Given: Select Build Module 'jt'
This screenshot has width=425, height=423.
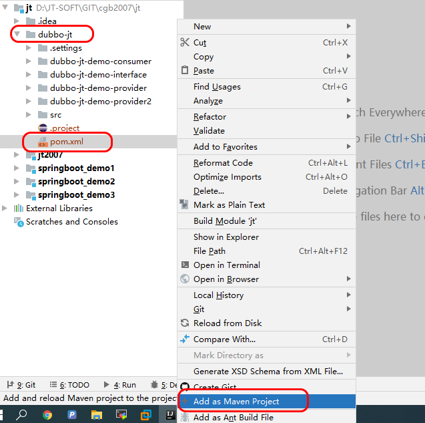Looking at the screenshot, I should coord(266,221).
